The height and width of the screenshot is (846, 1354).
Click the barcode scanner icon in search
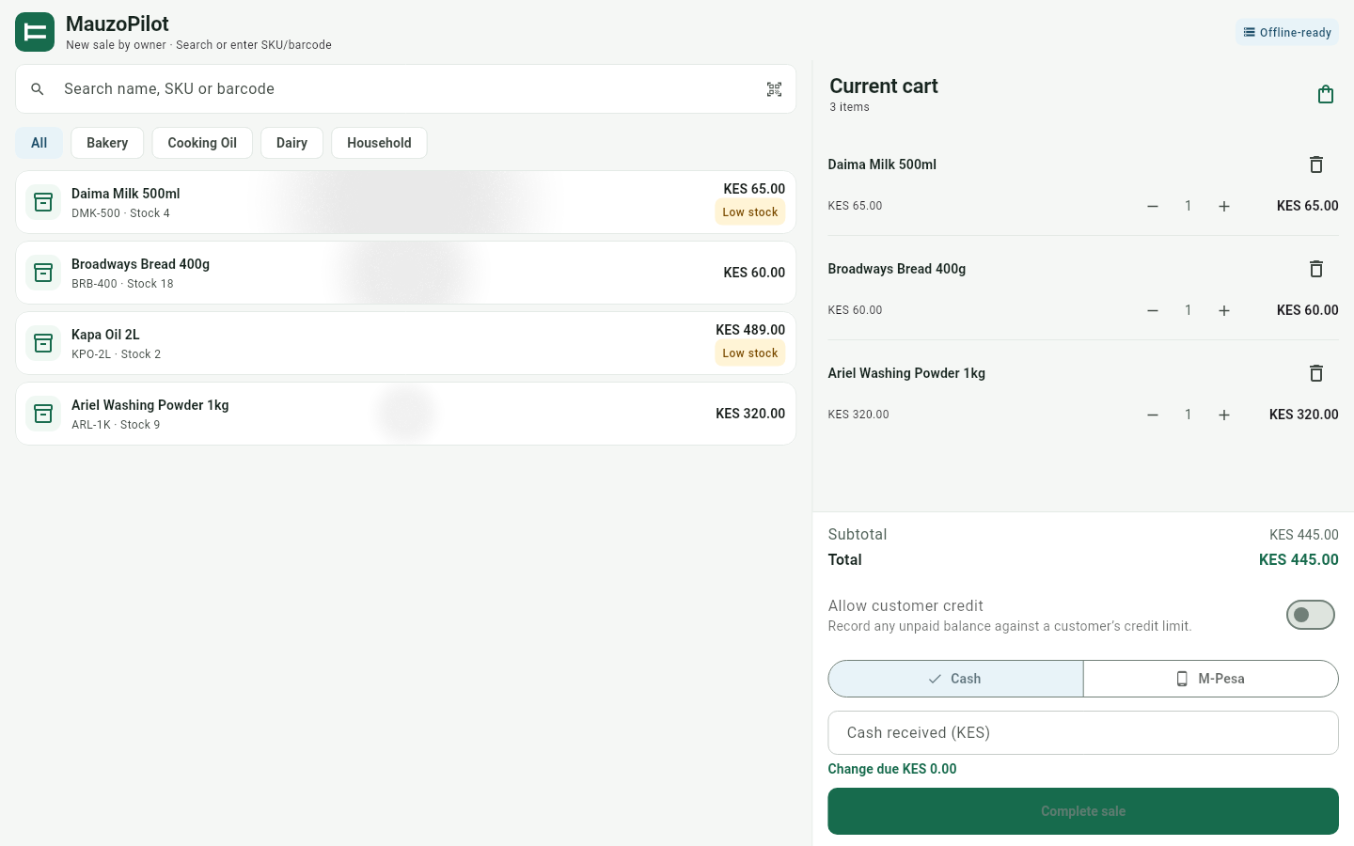(x=774, y=89)
